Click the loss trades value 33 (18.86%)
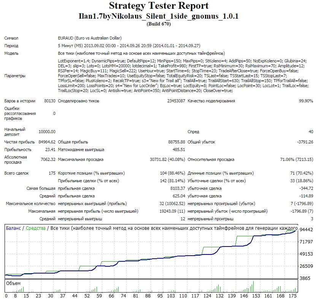The width and height of the screenshot is (316, 299). (302, 181)
